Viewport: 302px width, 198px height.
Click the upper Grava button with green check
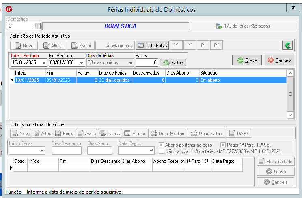pos(247,60)
